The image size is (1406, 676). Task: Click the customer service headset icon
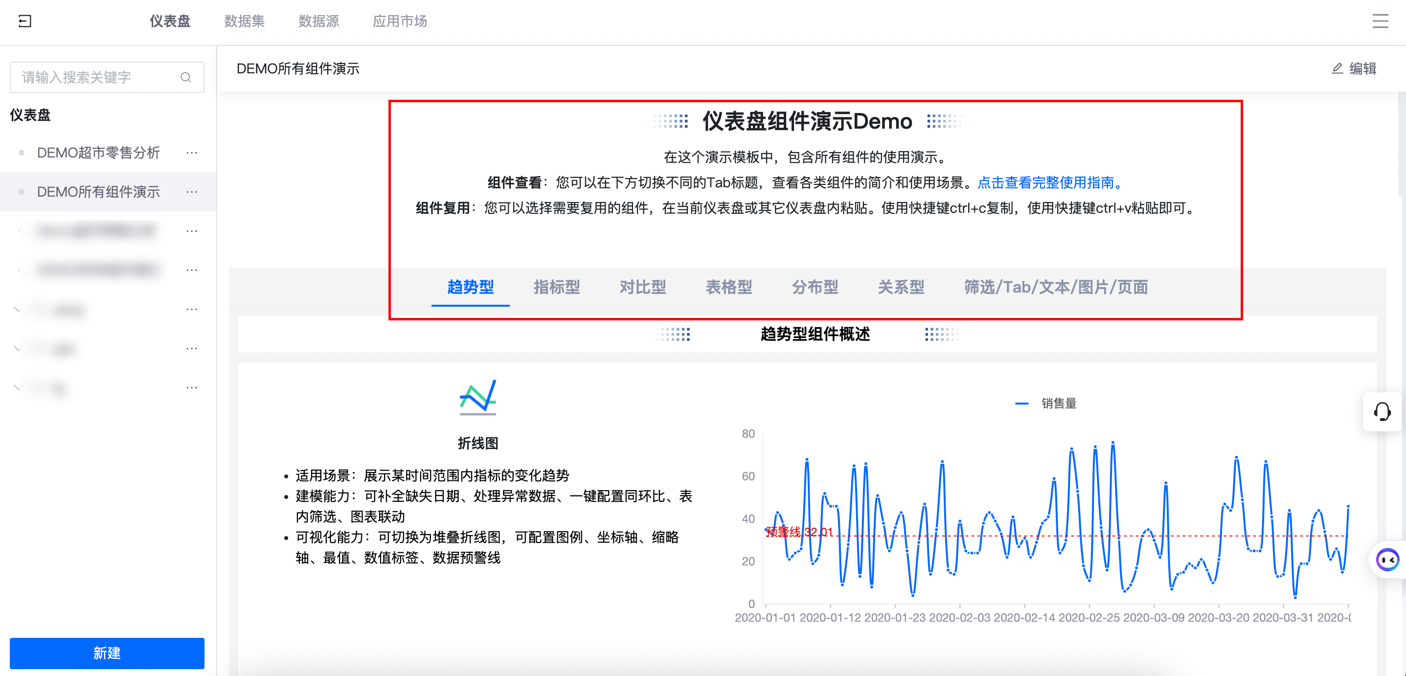tap(1382, 411)
